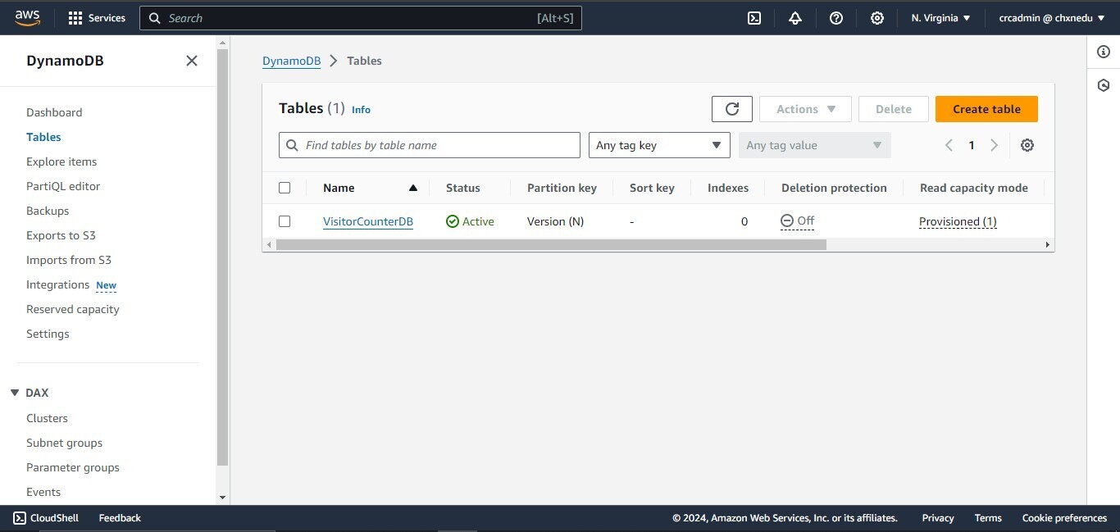1120x532 pixels.
Task: Click the Deletion protection Off indicator
Action: click(796, 220)
